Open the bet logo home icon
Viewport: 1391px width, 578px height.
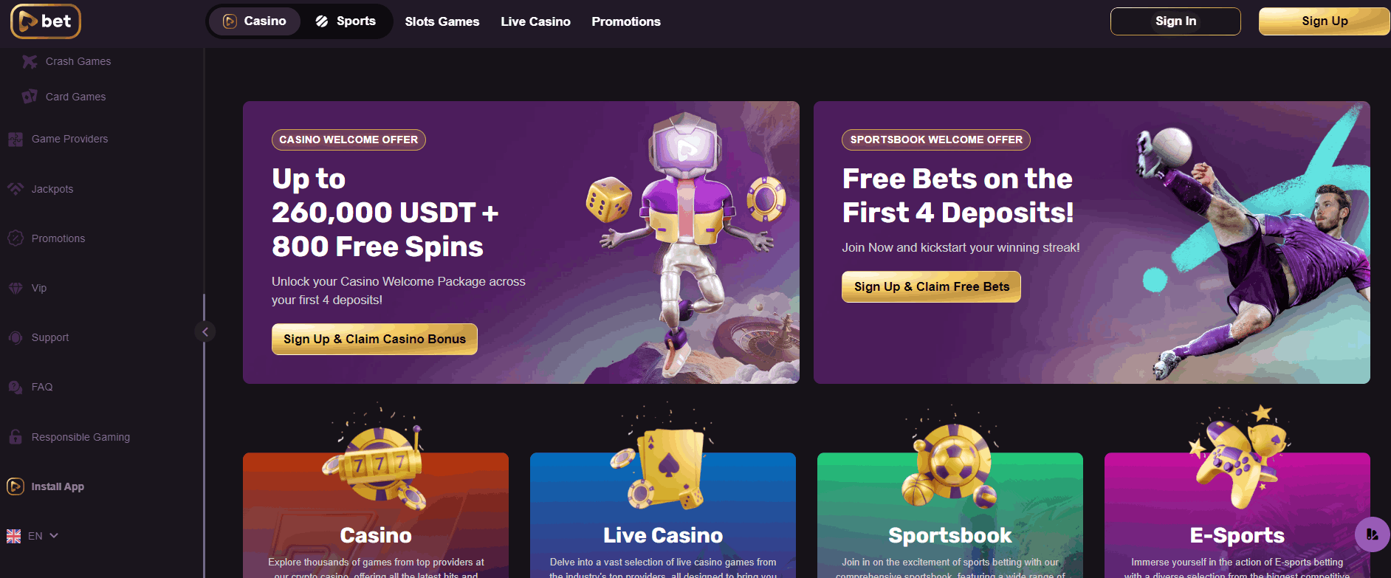tap(46, 21)
